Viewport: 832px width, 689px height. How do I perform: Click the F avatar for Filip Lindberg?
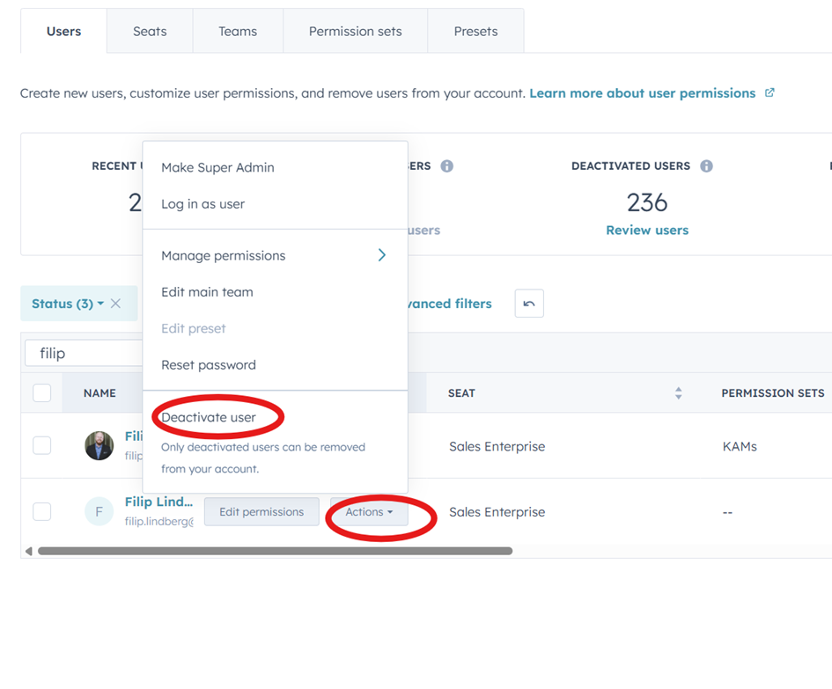coord(99,511)
